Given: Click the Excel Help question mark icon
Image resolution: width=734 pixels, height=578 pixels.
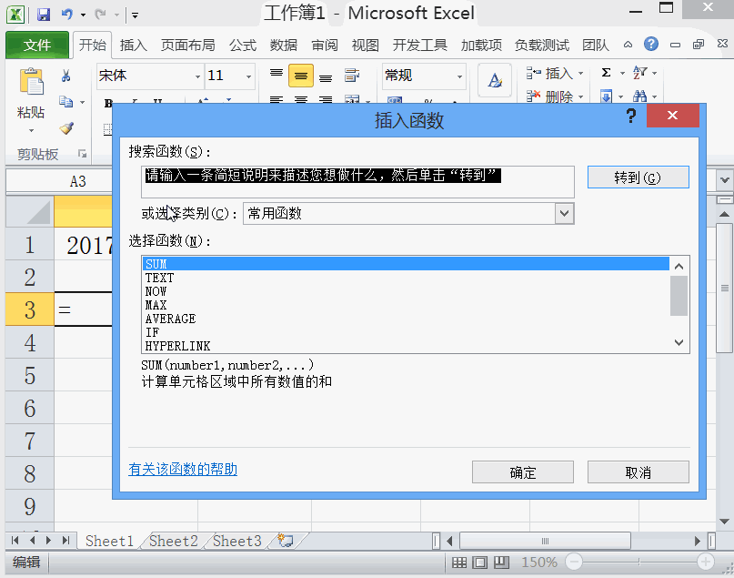Looking at the screenshot, I should pos(651,45).
